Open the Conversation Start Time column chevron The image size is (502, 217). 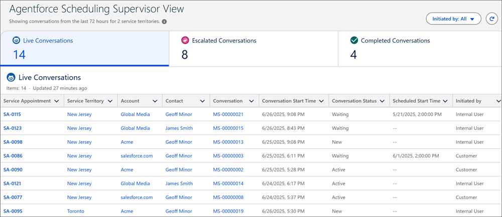(321, 101)
